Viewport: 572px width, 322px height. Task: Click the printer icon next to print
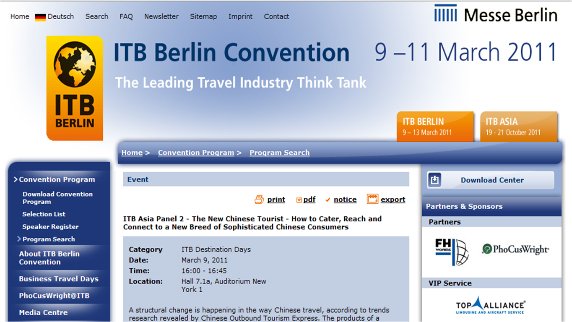pos(259,200)
